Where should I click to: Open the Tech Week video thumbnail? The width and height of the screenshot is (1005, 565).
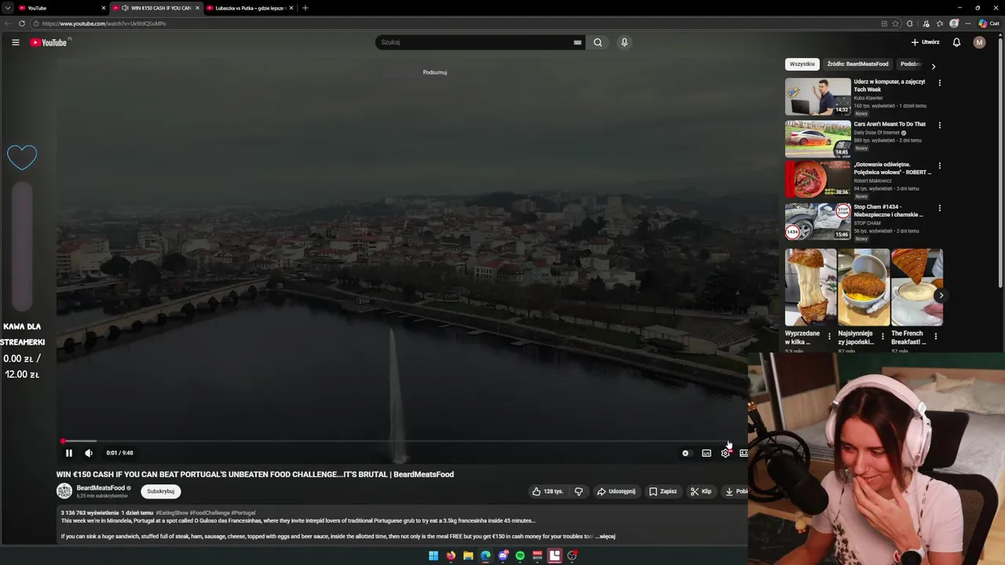[818, 97]
